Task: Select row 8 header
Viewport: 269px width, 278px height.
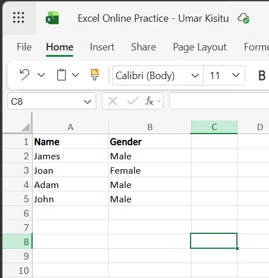Action: point(17,241)
